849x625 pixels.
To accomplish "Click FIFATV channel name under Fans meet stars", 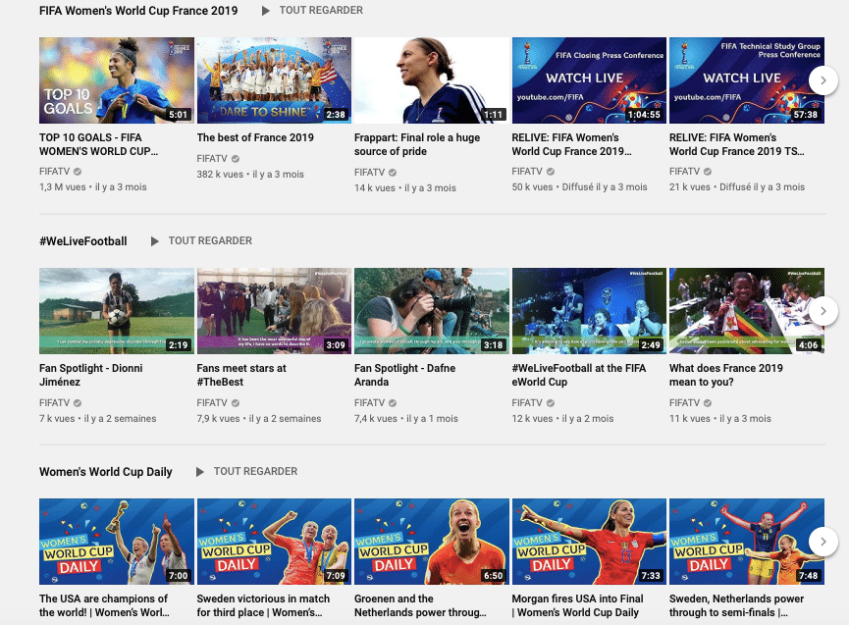I will tap(212, 403).
